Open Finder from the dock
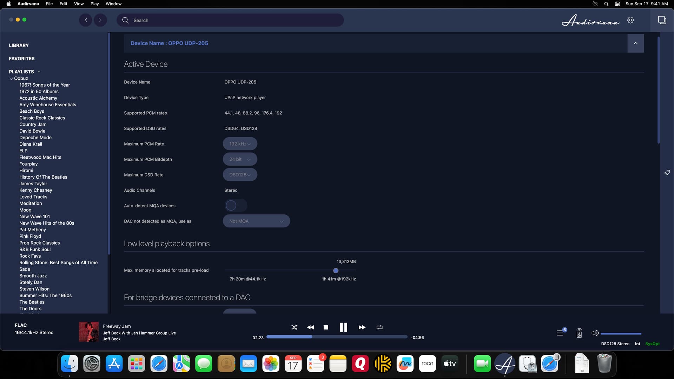Image resolution: width=674 pixels, height=379 pixels. 70,364
